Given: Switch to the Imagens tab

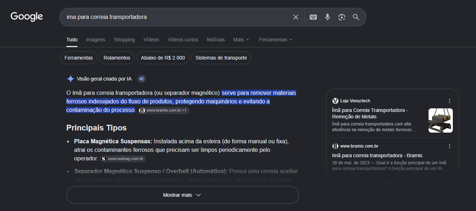Looking at the screenshot, I should [x=96, y=40].
